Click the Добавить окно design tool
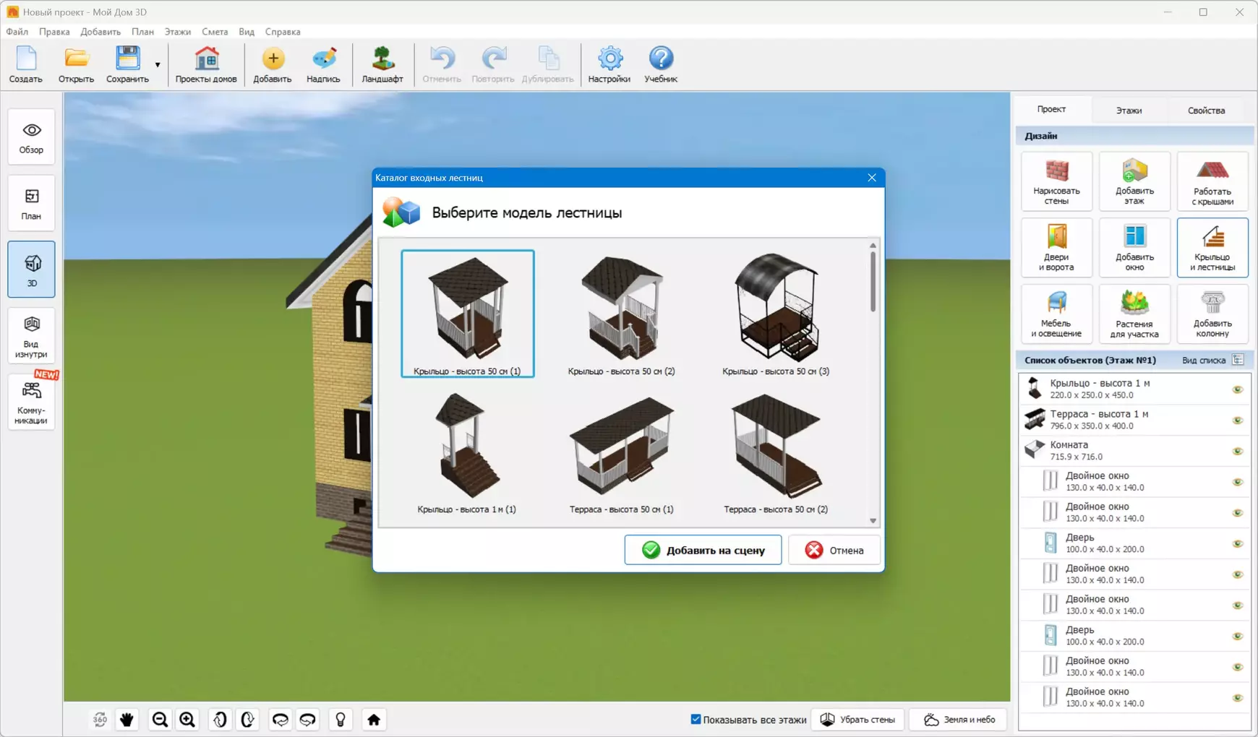1258x737 pixels. point(1134,248)
